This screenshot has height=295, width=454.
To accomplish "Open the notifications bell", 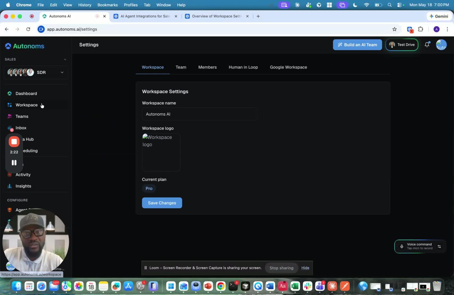I will point(427,45).
